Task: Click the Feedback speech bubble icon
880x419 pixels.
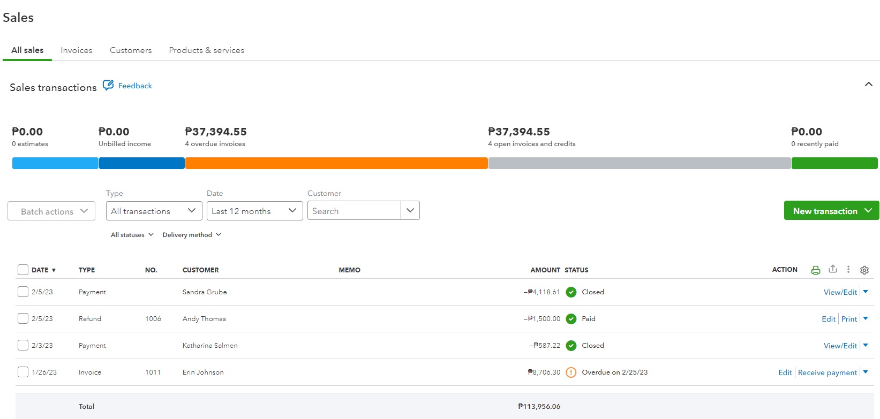Action: (x=108, y=86)
